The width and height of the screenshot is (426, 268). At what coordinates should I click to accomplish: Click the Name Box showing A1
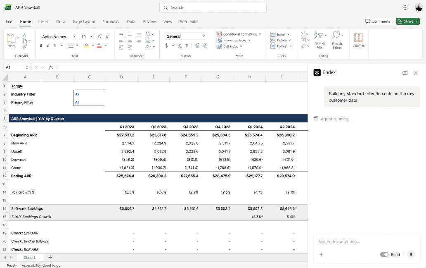[17, 67]
